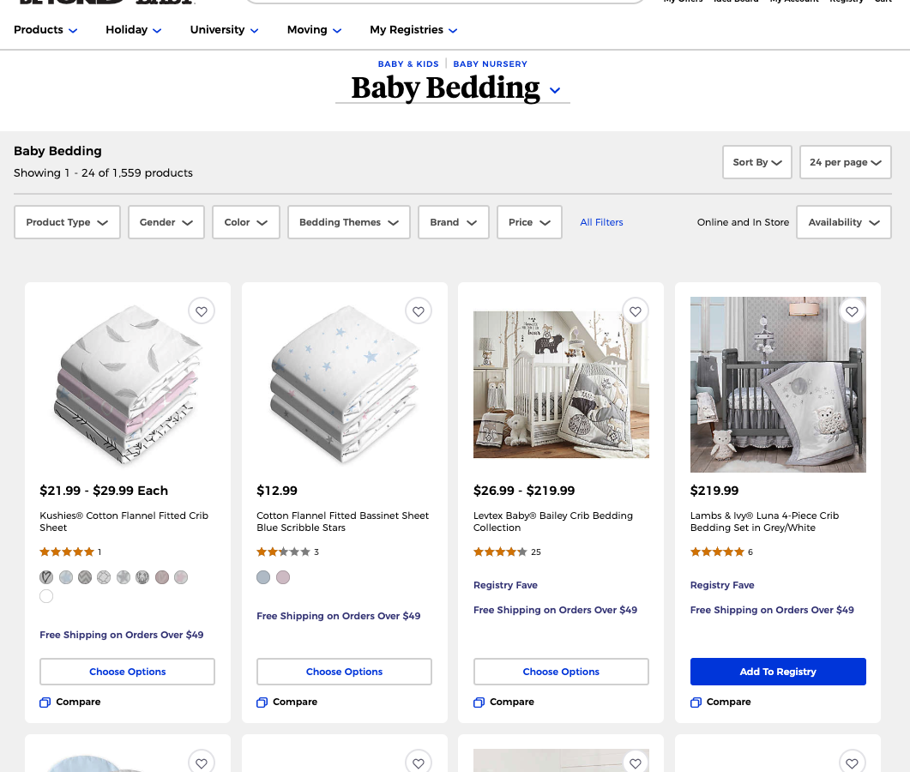
Task: Add Lambs & Ivy Luna to Registry
Action: (778, 672)
